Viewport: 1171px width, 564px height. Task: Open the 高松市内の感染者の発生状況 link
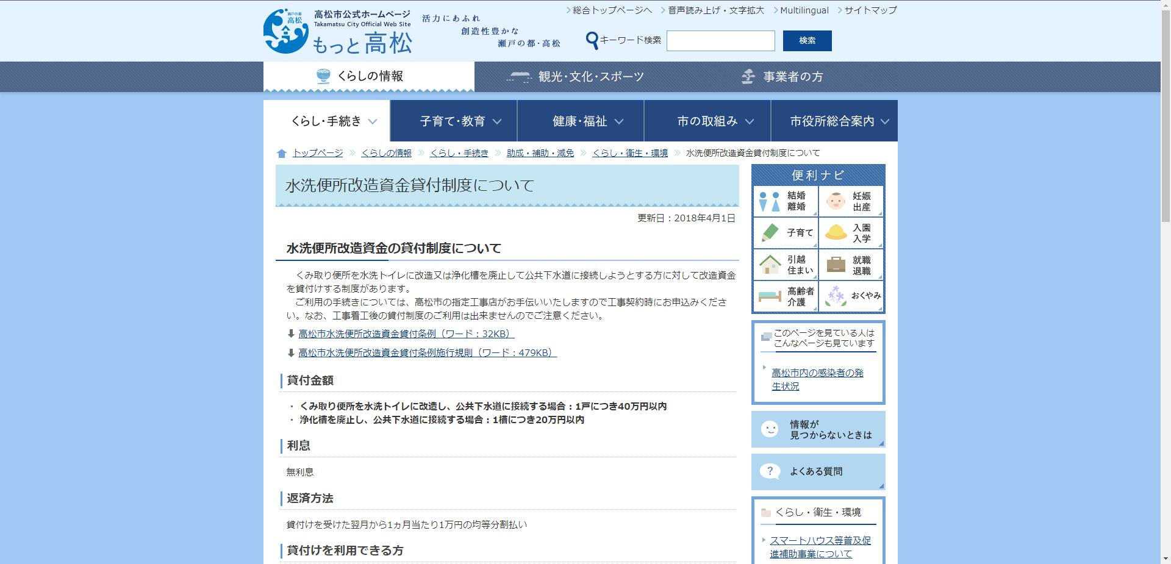tap(817, 380)
